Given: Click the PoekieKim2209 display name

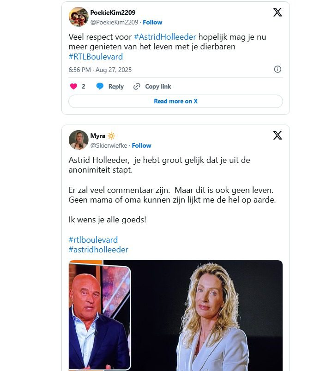Looking at the screenshot, I should [x=113, y=12].
